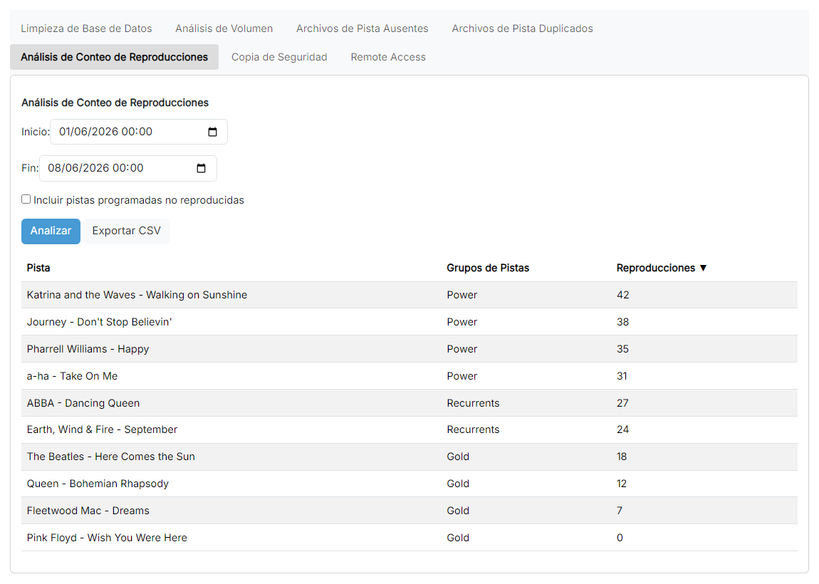
Task: Select the Pink Floyd Wish You Were Here row
Action: (x=409, y=538)
